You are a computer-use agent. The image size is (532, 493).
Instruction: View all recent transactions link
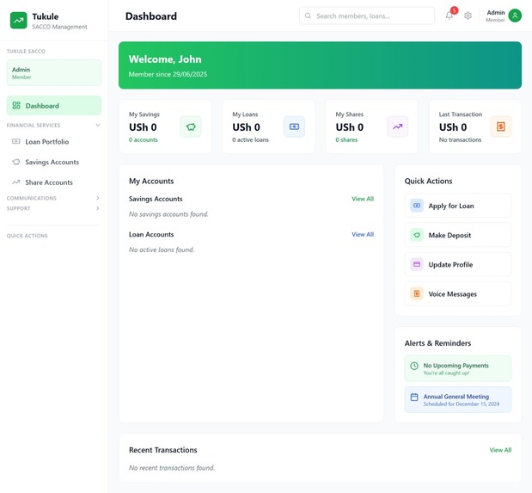[x=500, y=450]
